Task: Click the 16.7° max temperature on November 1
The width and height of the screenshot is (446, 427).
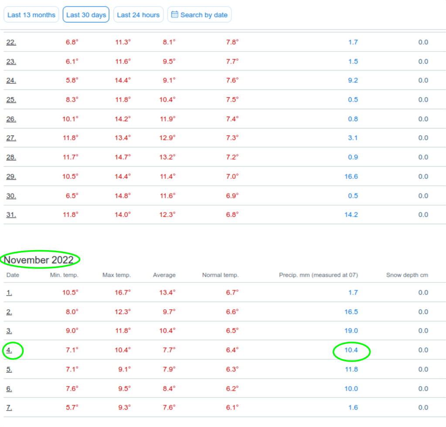Action: (x=123, y=293)
